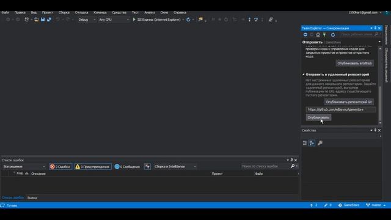Pin the Team Explorer panel

coord(375,28)
